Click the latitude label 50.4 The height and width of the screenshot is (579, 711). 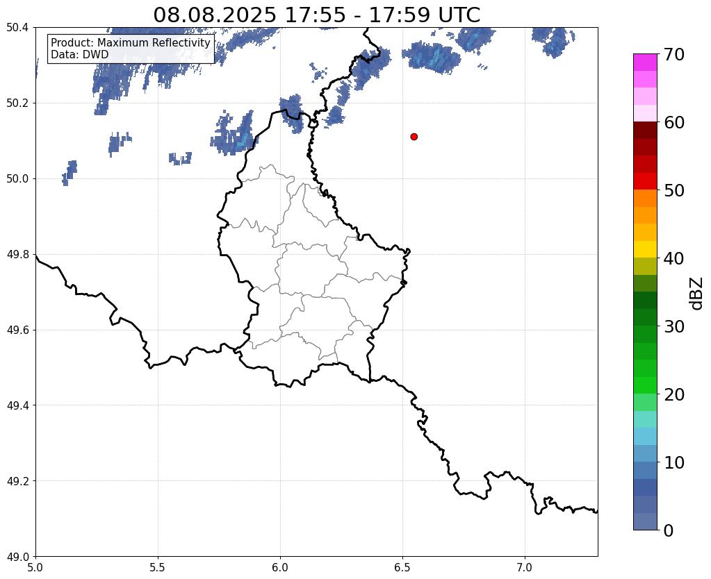click(17, 28)
